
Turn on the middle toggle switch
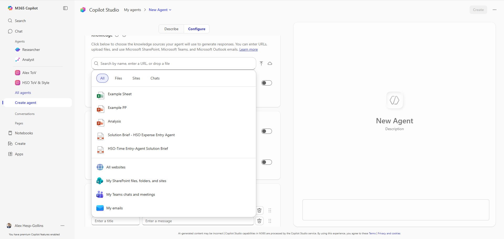coord(266,131)
